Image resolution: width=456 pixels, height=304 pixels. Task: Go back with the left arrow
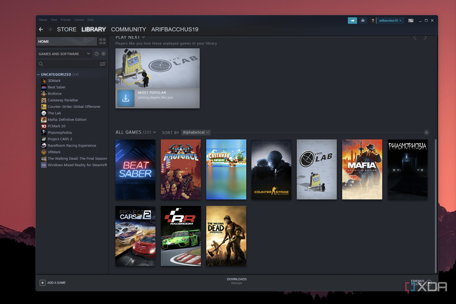point(41,29)
